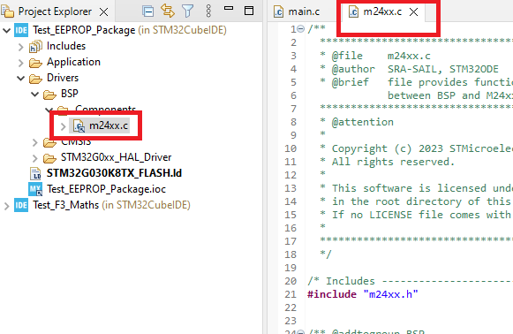Click the #include "m24xx.h" line

[x=363, y=294]
